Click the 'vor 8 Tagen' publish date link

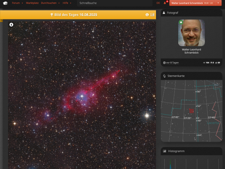coord(172,63)
